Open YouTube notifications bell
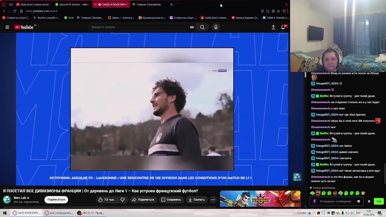 pos(283,27)
